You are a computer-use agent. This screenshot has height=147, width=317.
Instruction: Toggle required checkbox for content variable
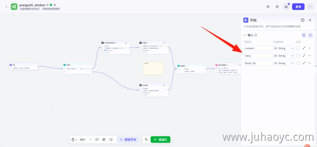point(298,48)
